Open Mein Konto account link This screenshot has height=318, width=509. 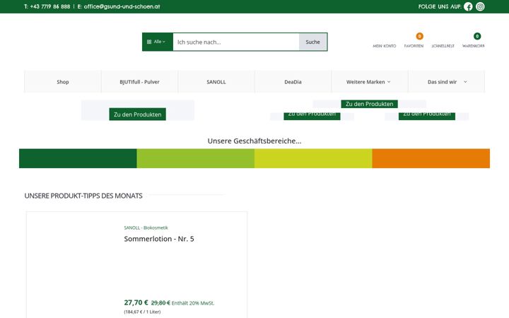[x=385, y=46]
